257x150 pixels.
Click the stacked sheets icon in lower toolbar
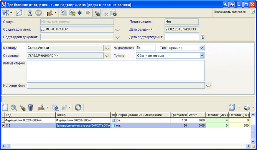pyautogui.click(x=64, y=108)
